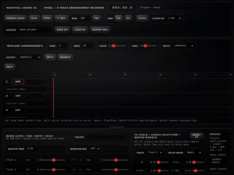Adjust the Lane height slider

pos(148,46)
